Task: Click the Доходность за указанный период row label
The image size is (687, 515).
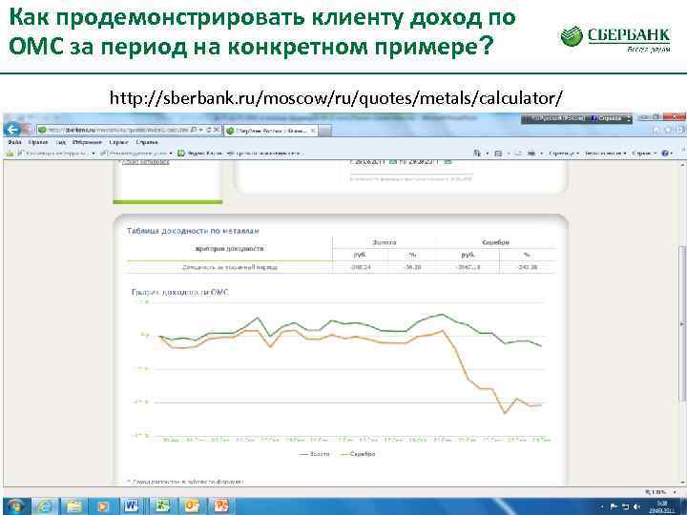Action: point(230,267)
